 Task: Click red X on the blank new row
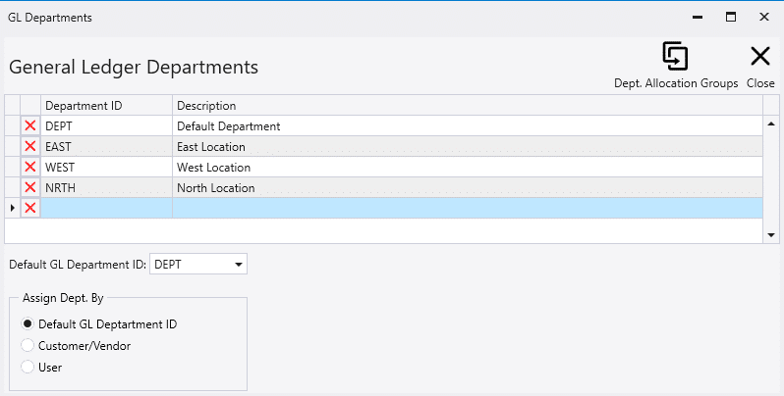pos(30,208)
